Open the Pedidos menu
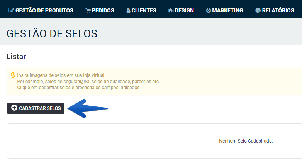This screenshot has width=302, height=168. click(x=100, y=10)
